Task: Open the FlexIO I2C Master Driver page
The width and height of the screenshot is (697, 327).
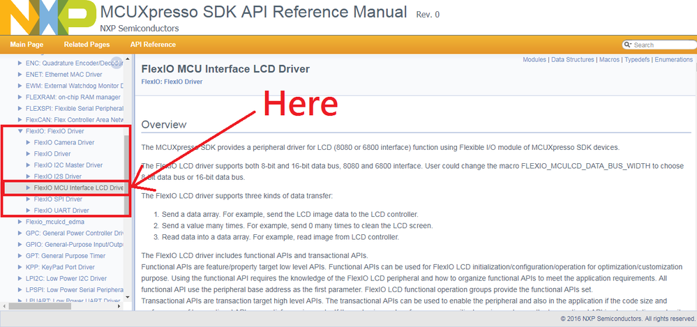Action: click(x=68, y=165)
